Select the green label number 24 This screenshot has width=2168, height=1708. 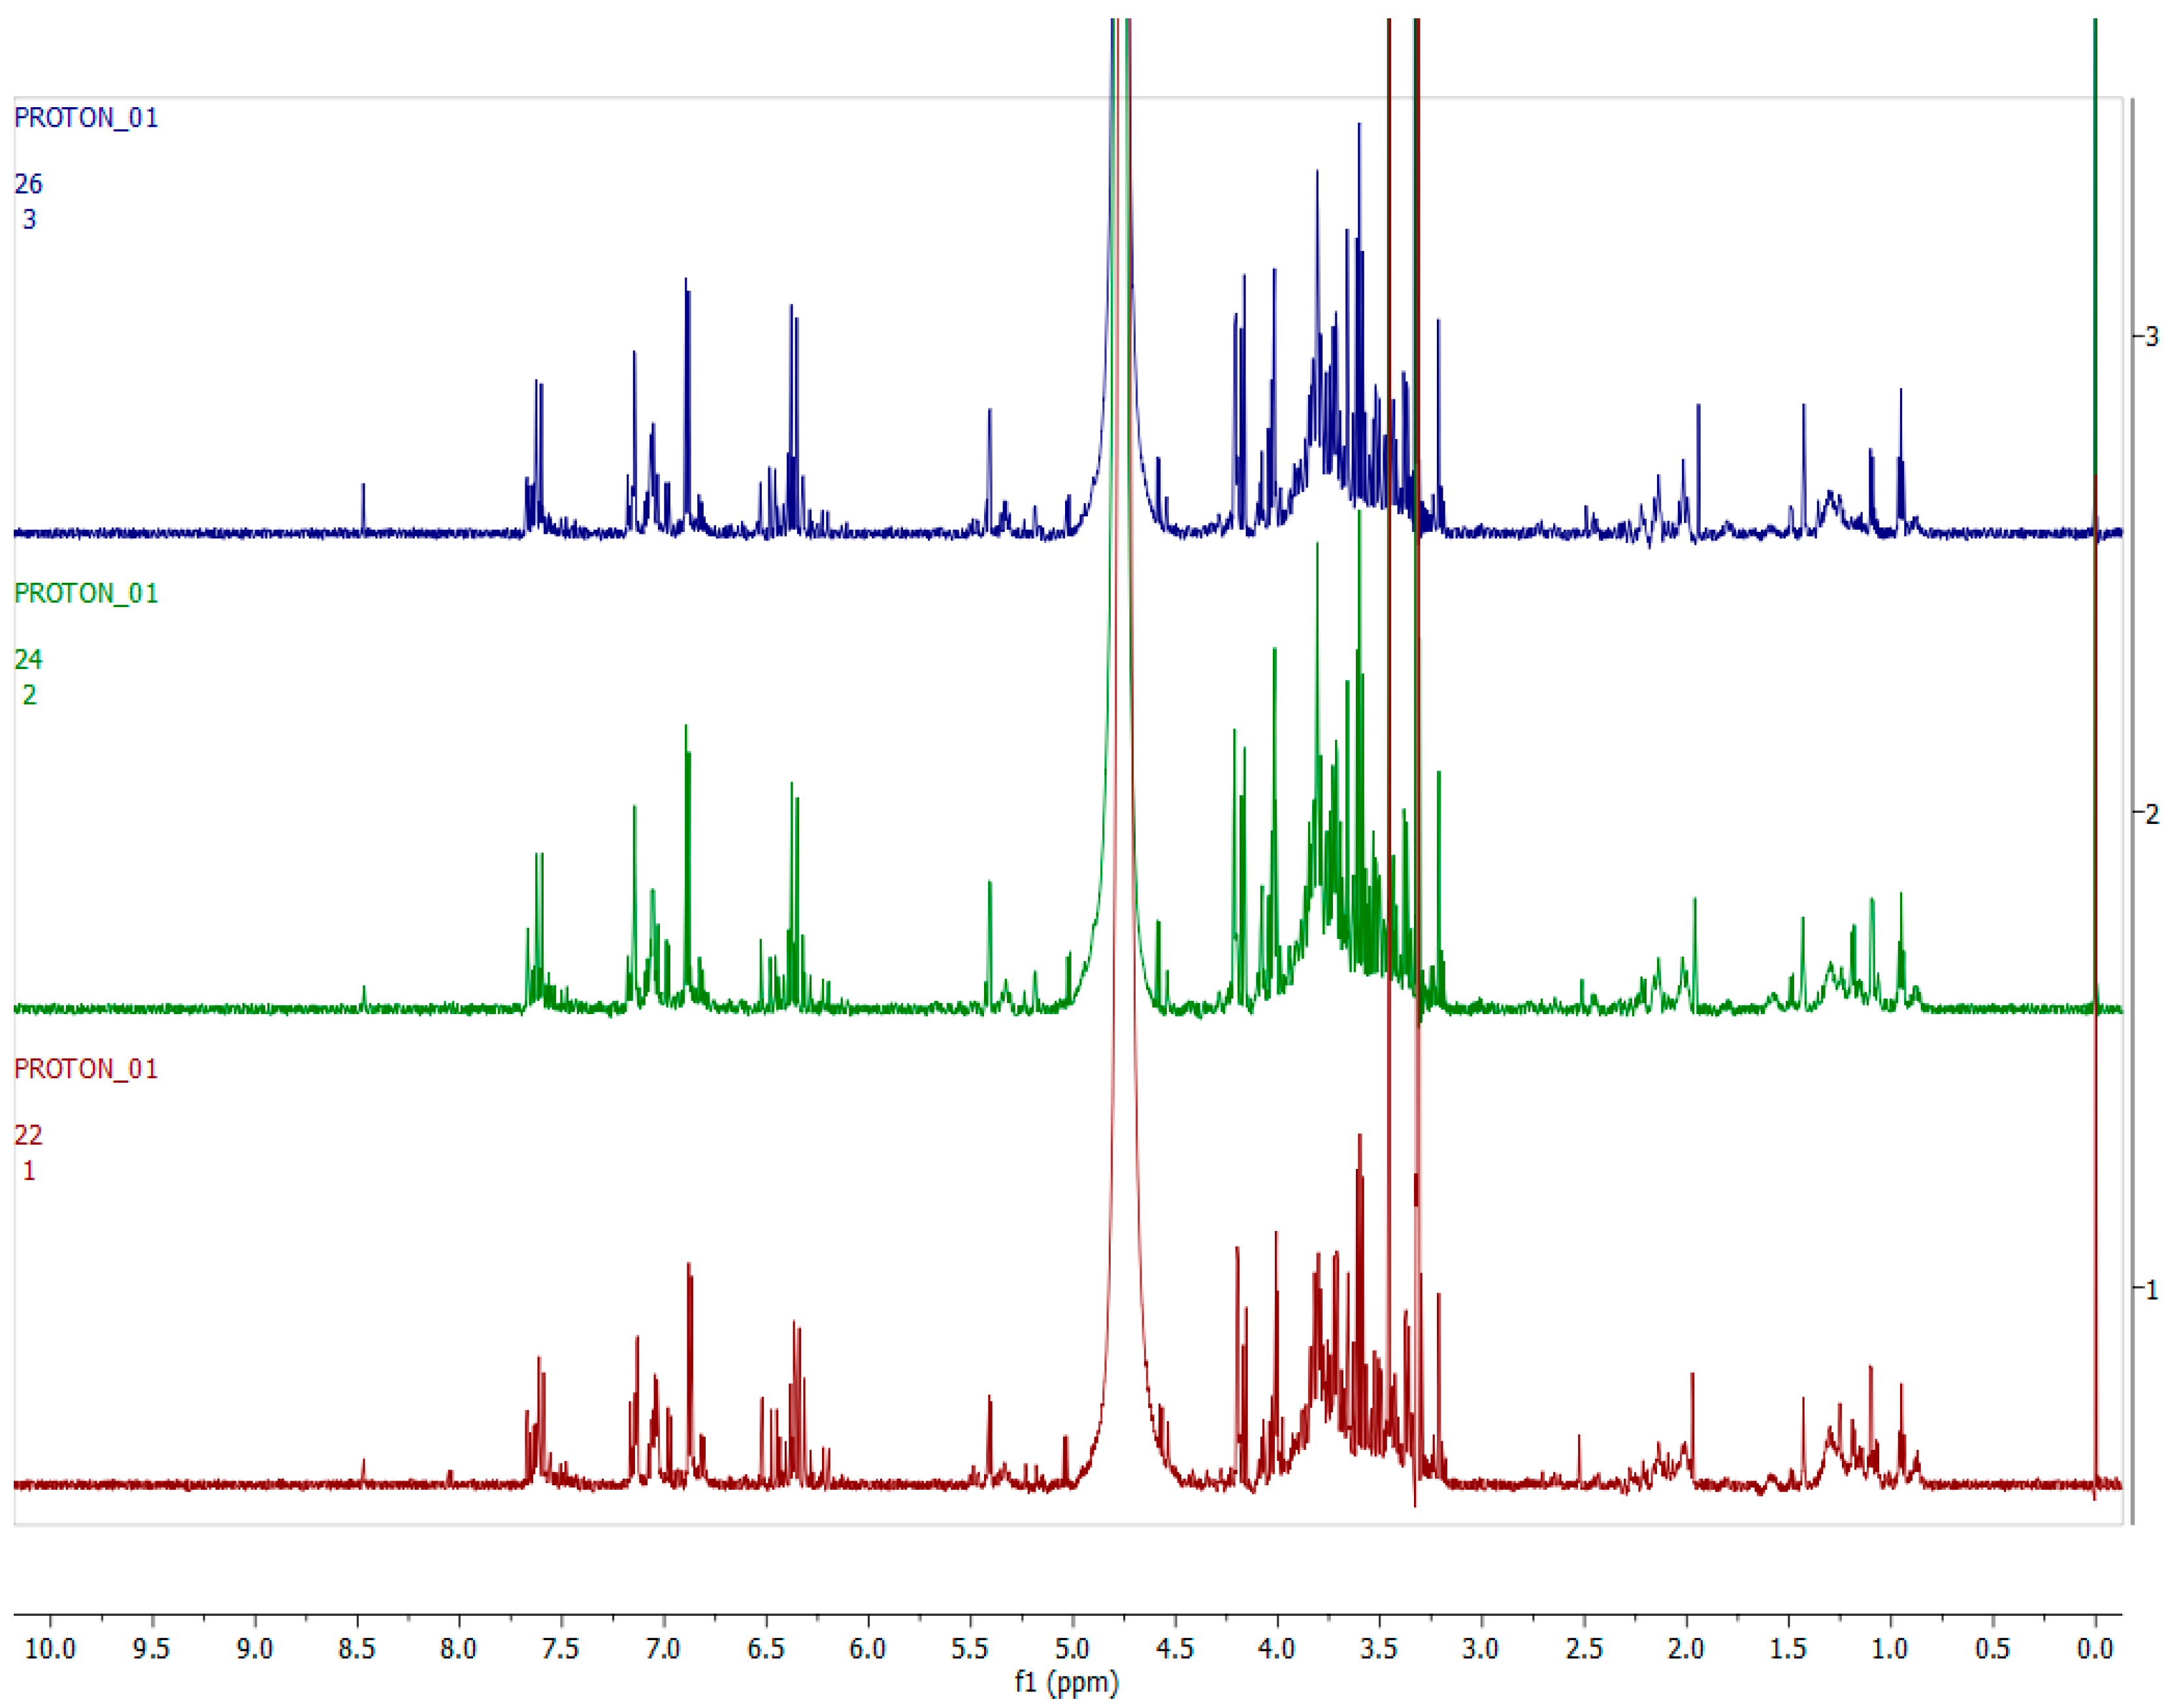pos(28,659)
